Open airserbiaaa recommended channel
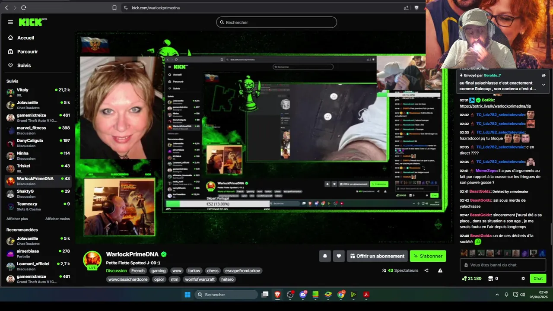553x311 pixels. pyautogui.click(x=38, y=254)
